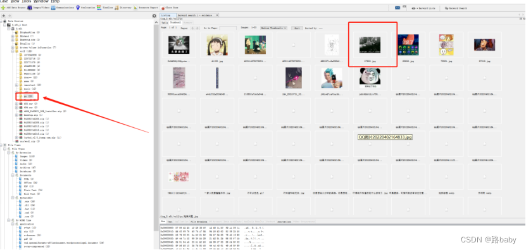
Task: Select the important folder in tree
Action: (30, 85)
